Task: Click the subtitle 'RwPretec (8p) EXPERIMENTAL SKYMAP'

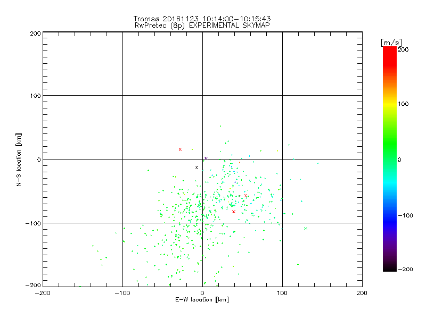Action: (202, 26)
